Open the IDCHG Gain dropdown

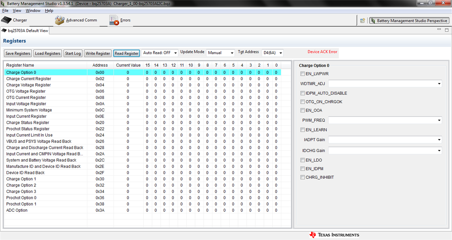point(385,151)
